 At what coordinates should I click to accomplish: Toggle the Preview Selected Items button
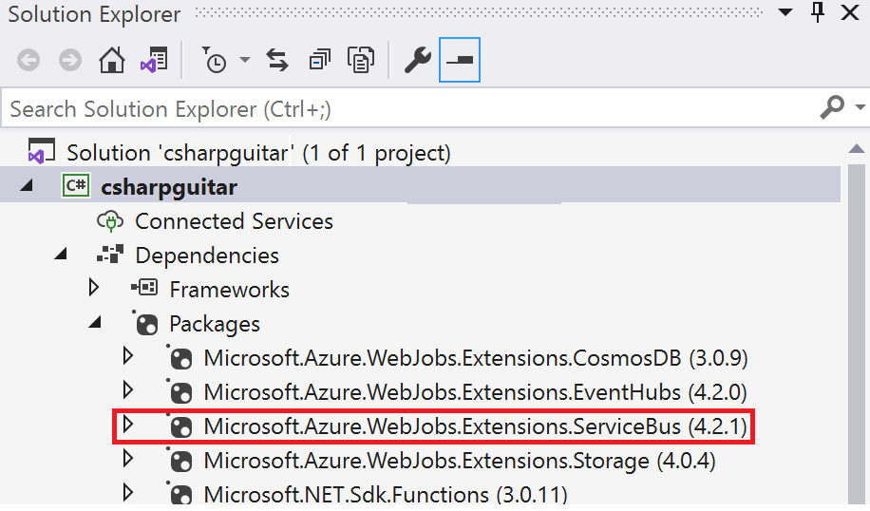pyautogui.click(x=460, y=60)
